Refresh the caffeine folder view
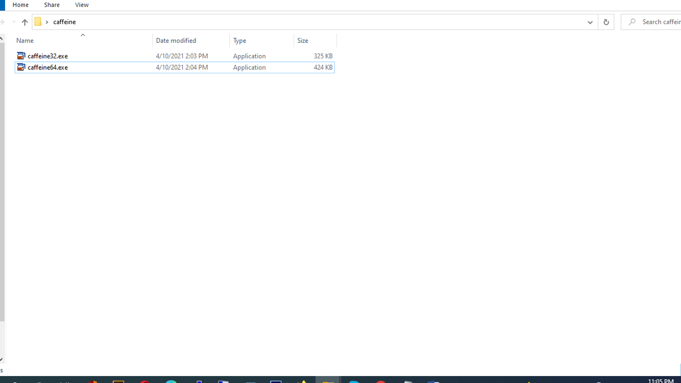The image size is (681, 383). click(606, 22)
